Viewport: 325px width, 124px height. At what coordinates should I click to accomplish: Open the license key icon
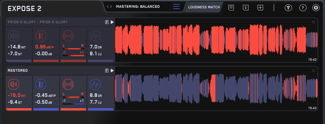(288, 8)
